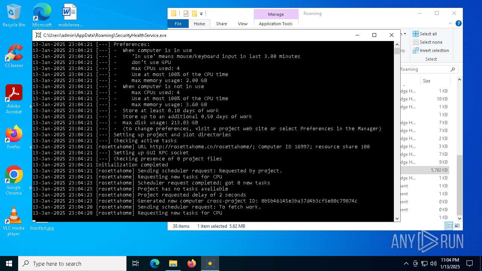The width and height of the screenshot is (482, 271).
Task: Click the running SecurityHealthService taskbar icon
Action: pyautogui.click(x=210, y=263)
